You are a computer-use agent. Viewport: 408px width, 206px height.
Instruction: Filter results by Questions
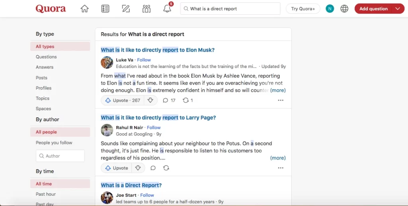coord(46,56)
